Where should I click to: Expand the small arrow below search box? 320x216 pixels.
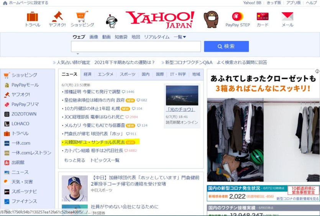coord(77,54)
